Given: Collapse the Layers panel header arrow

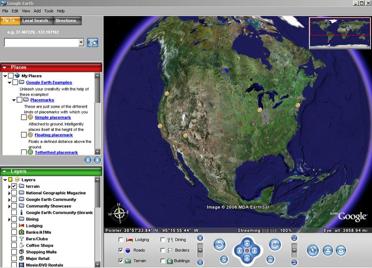Looking at the screenshot, I should pyautogui.click(x=4, y=172).
